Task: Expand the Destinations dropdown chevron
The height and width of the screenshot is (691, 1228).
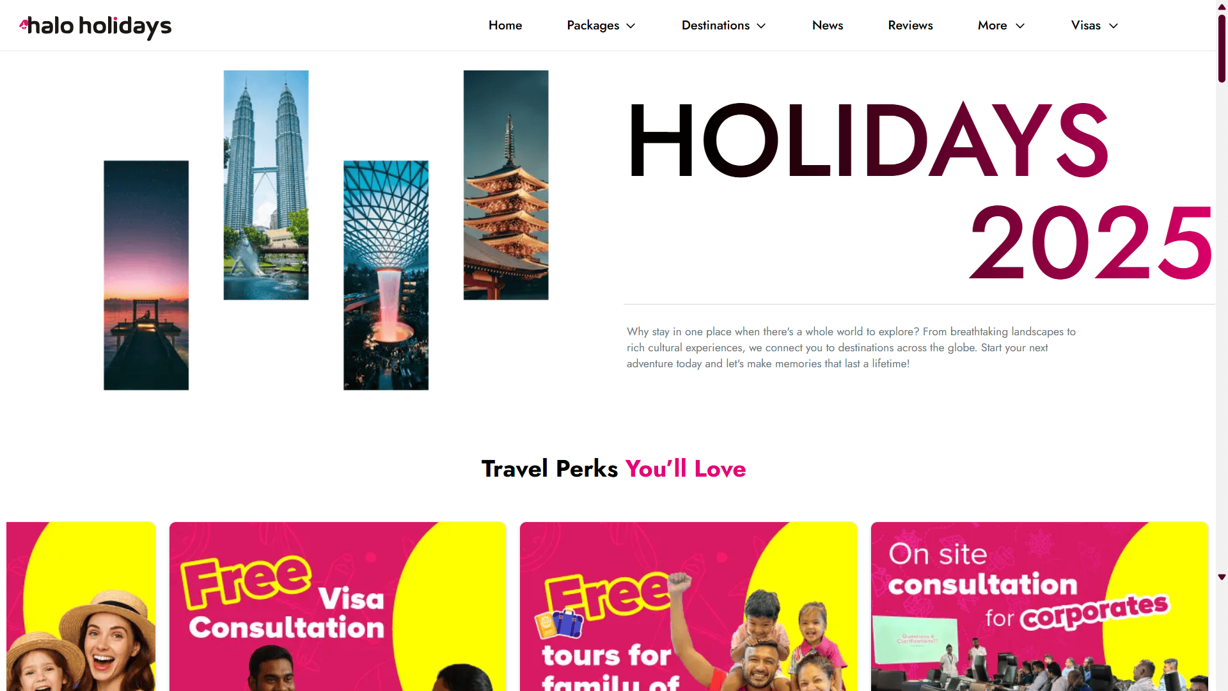Action: pos(761,26)
